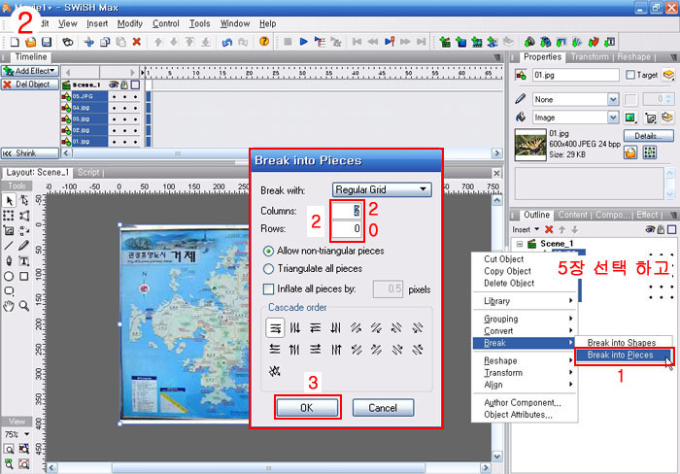Click the Find binoculars toolbar icon

click(x=68, y=42)
